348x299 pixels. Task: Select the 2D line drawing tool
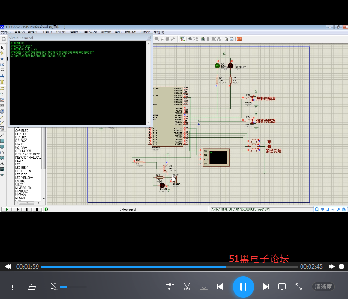tap(2, 135)
